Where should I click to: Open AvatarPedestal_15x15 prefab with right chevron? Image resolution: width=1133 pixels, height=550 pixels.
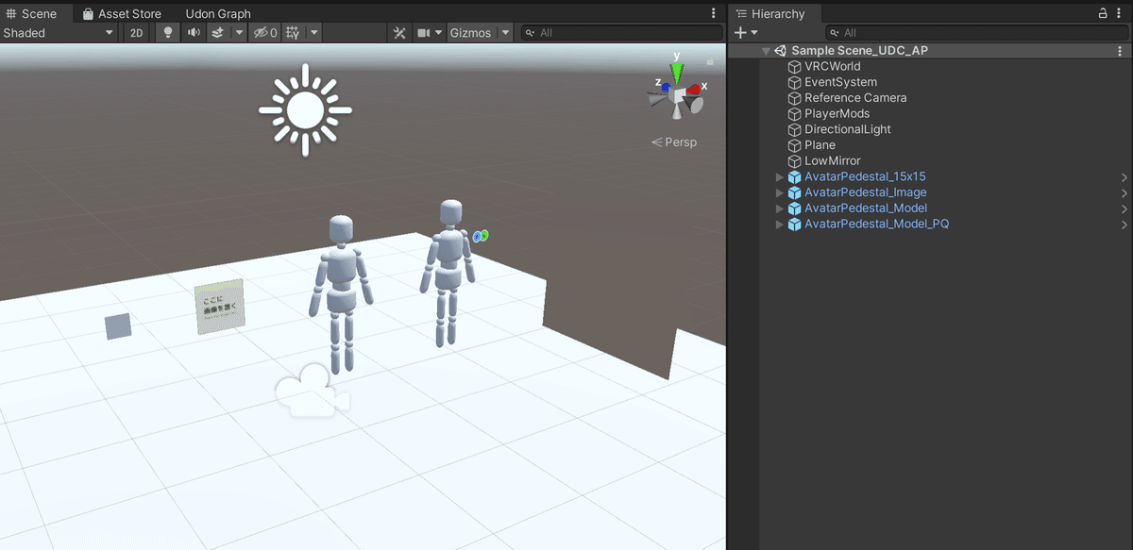click(x=1125, y=176)
